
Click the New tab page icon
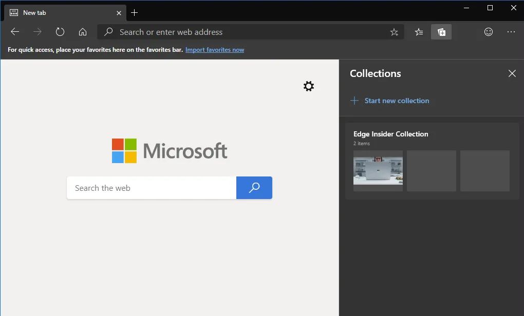(x=14, y=13)
